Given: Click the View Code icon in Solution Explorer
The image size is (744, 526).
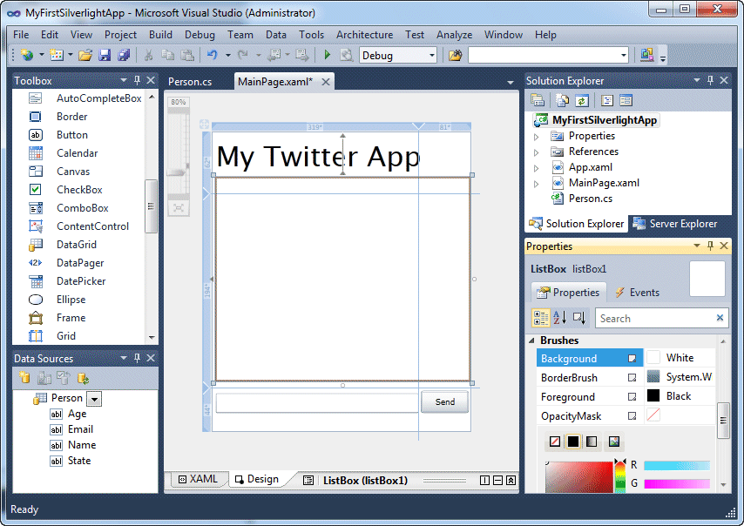Looking at the screenshot, I should [x=607, y=100].
